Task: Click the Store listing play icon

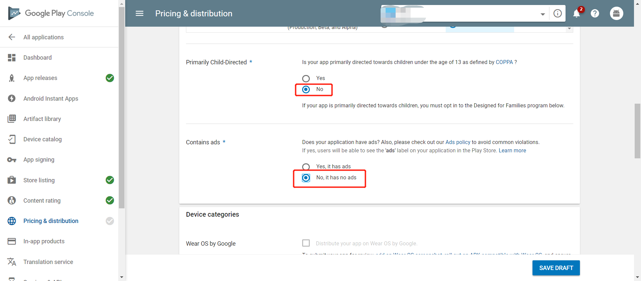Action: pyautogui.click(x=12, y=180)
